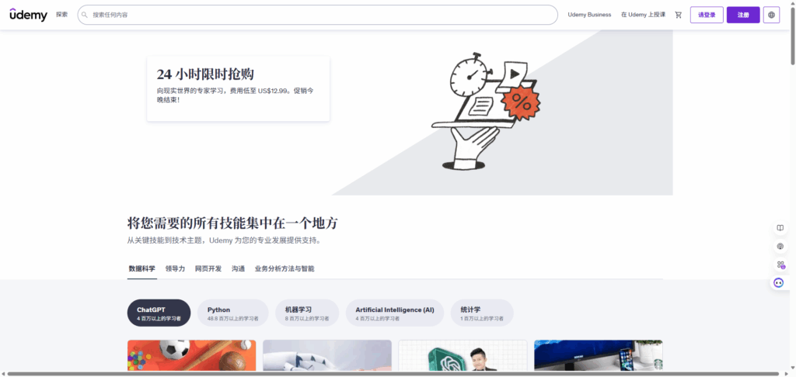This screenshot has width=796, height=377.
Task: Open the language globe selector
Action: [x=772, y=16]
